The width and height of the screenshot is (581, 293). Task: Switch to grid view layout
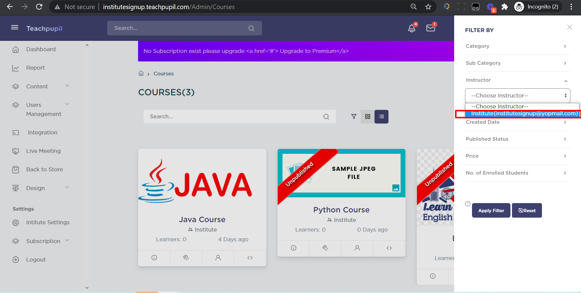pos(368,117)
